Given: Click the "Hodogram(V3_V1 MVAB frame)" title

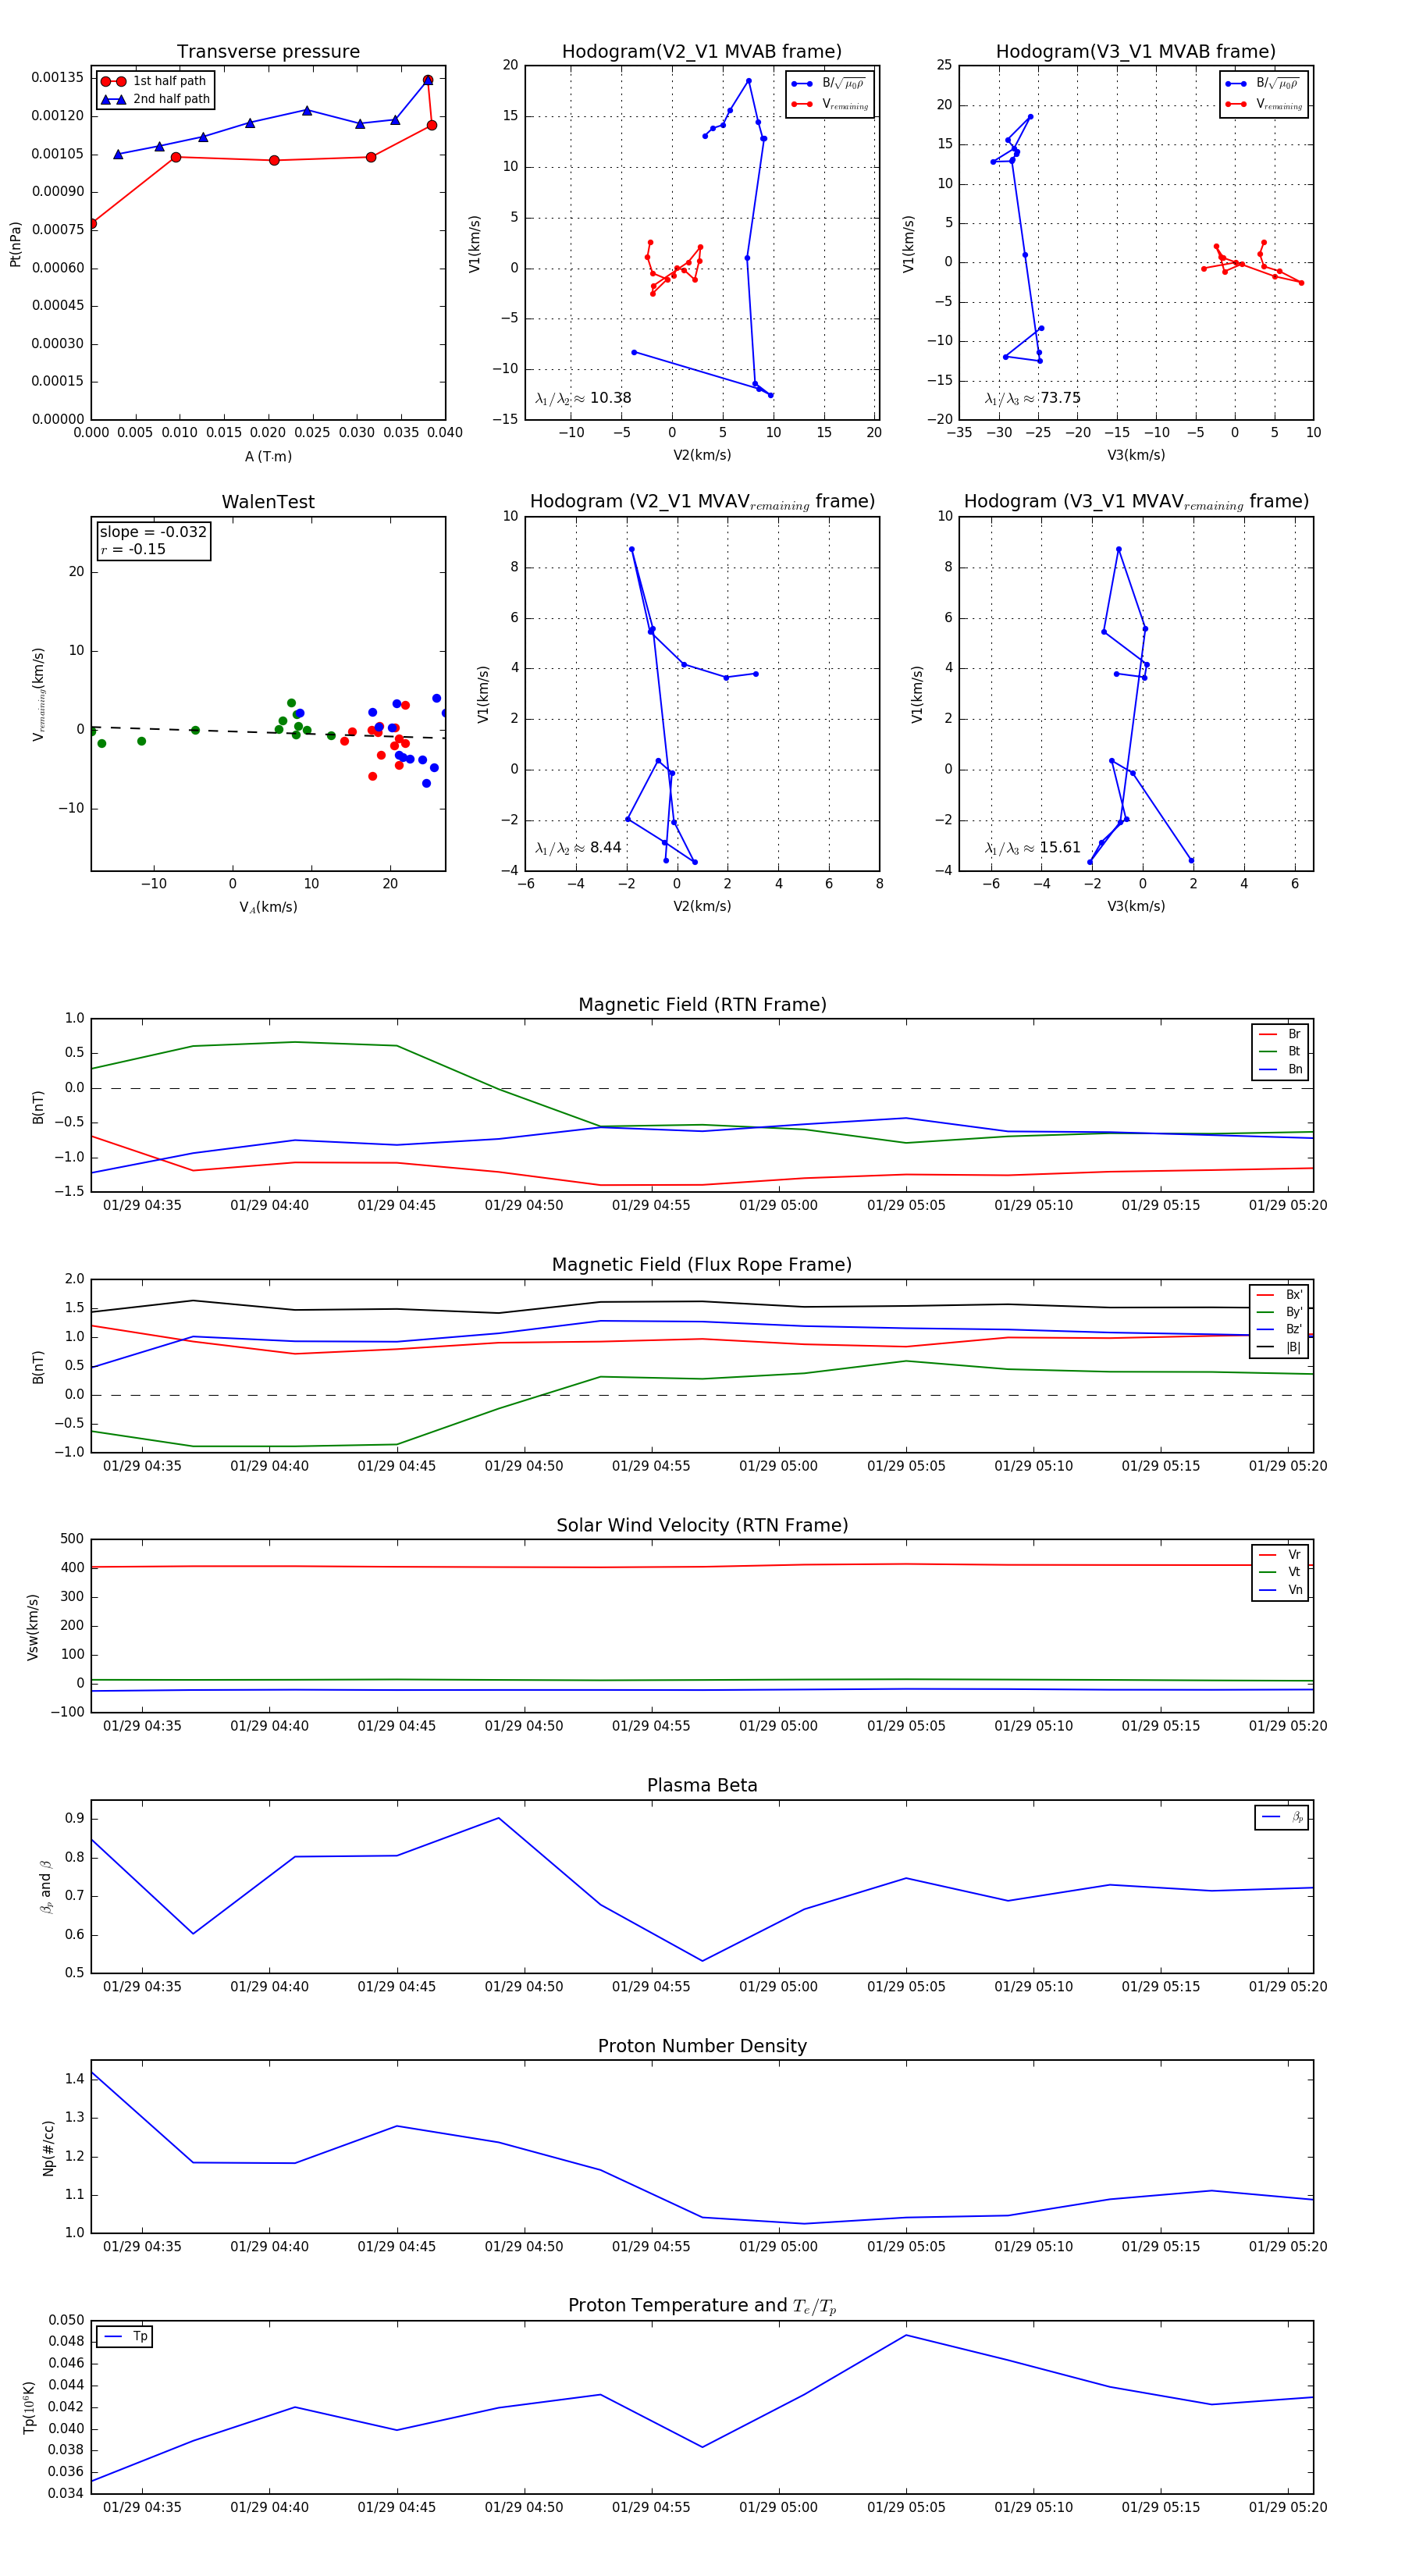Looking at the screenshot, I should click(1136, 51).
